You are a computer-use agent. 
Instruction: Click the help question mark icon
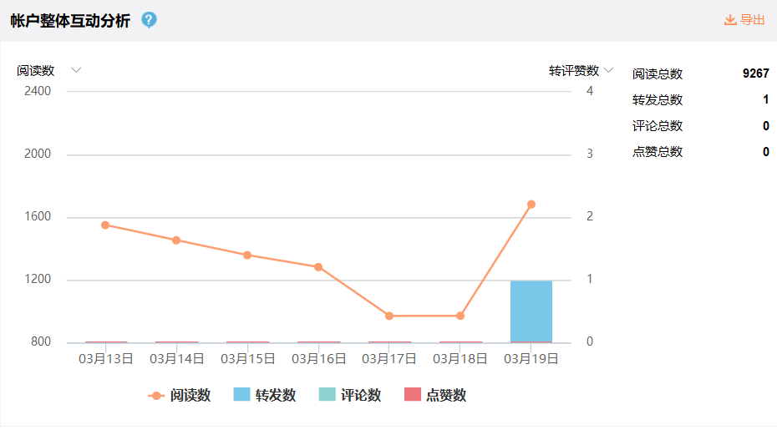click(x=149, y=20)
